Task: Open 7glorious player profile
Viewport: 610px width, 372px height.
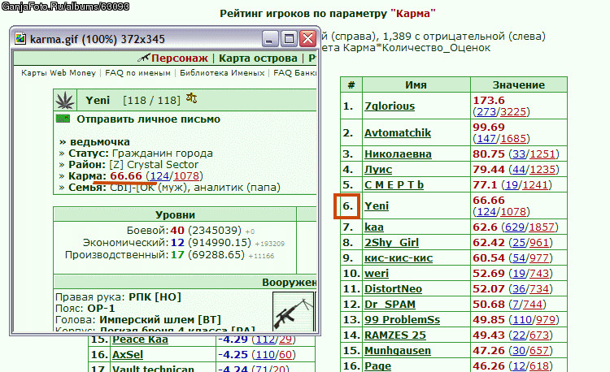Action: [x=390, y=106]
